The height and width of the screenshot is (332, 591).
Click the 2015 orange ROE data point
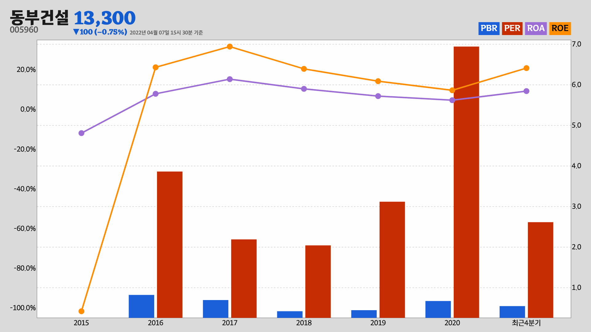tap(81, 311)
